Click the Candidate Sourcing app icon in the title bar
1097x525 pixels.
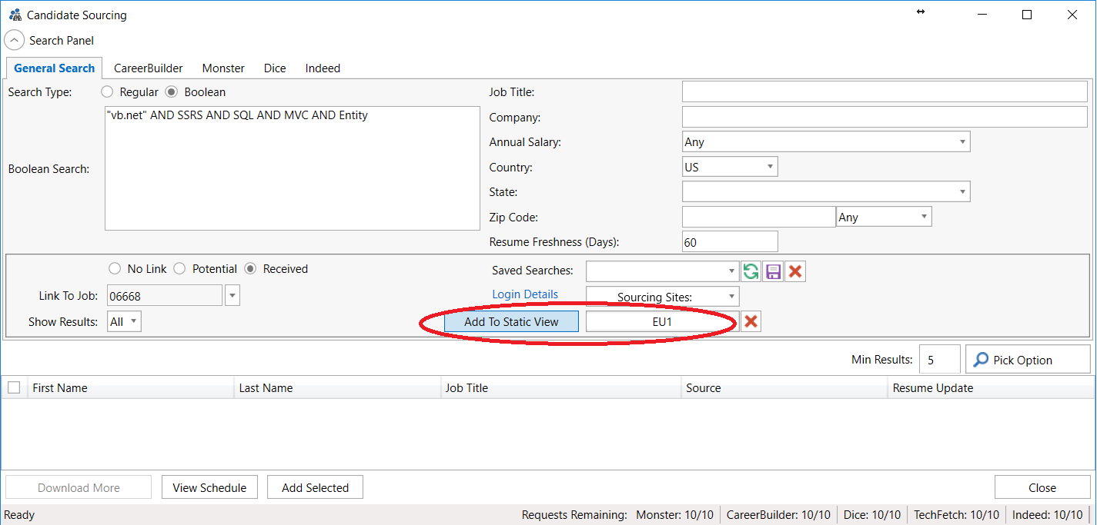click(x=15, y=15)
